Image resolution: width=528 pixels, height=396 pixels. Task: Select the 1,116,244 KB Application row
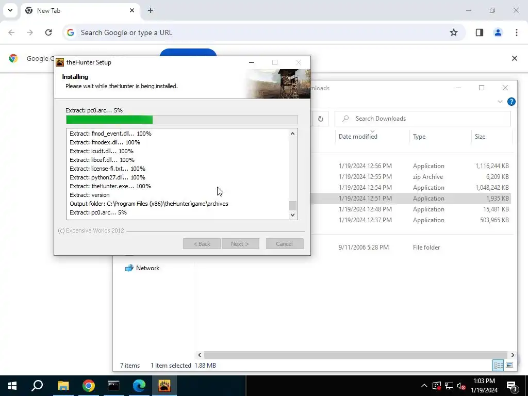click(411, 166)
